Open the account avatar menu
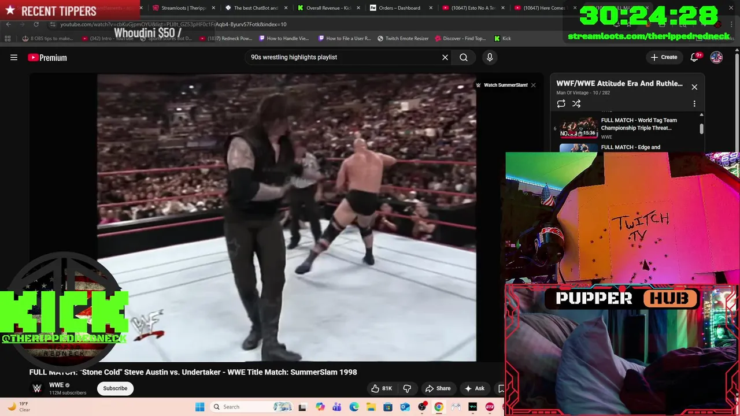Image resolution: width=740 pixels, height=416 pixels. click(716, 57)
